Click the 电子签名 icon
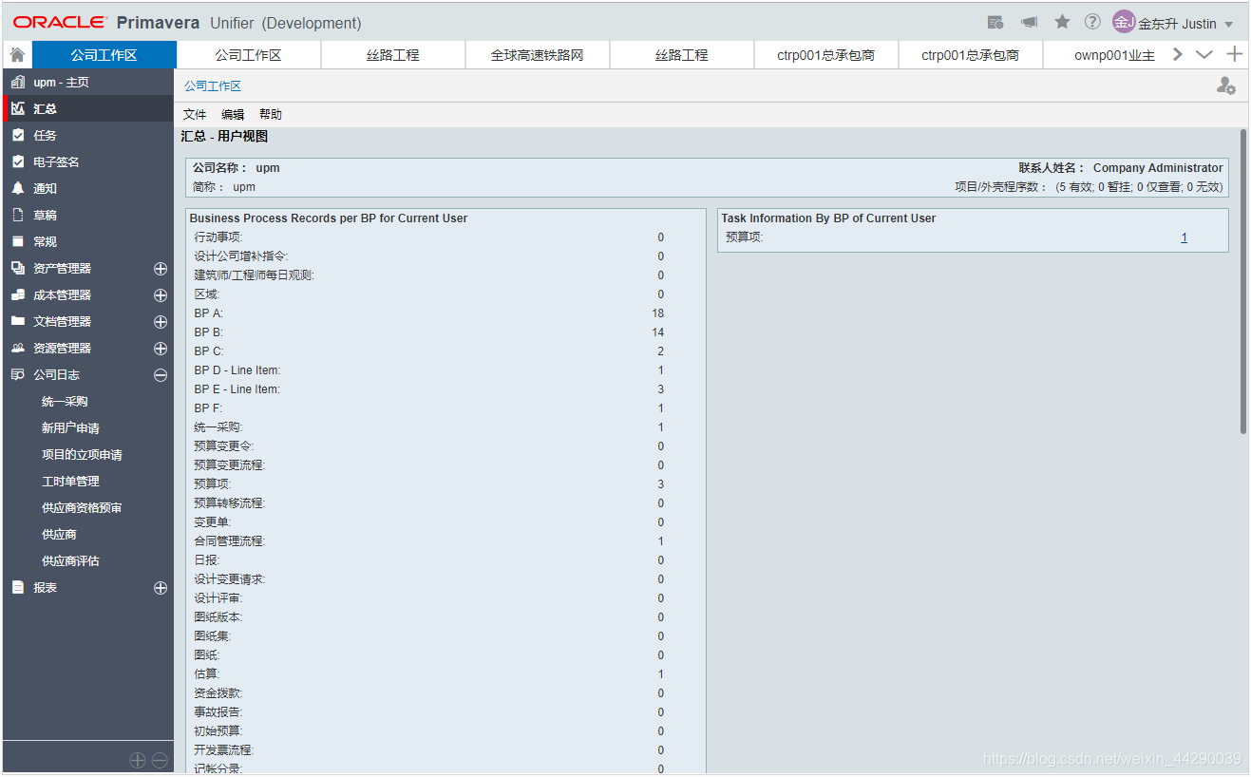1251x777 pixels. click(x=18, y=162)
